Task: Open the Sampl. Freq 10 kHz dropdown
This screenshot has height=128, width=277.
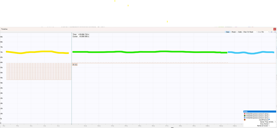Action: 272,122
